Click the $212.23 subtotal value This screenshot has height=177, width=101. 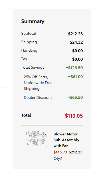pos(75,34)
